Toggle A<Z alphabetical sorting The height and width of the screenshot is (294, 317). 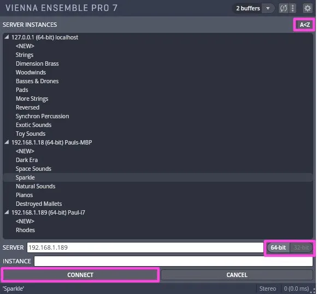(304, 25)
